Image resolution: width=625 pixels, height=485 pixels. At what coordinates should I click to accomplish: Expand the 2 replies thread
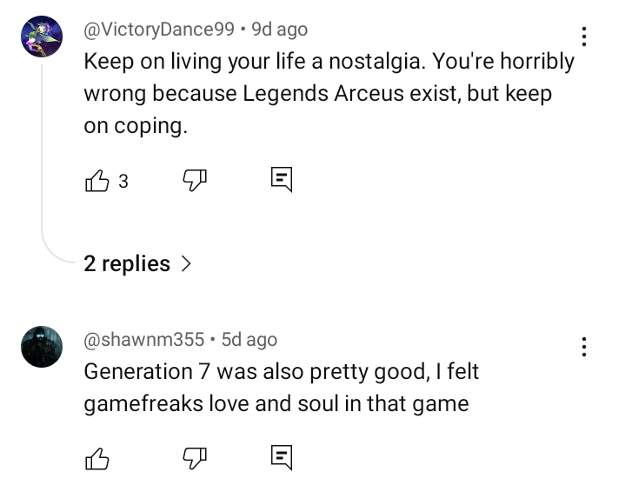click(x=127, y=263)
